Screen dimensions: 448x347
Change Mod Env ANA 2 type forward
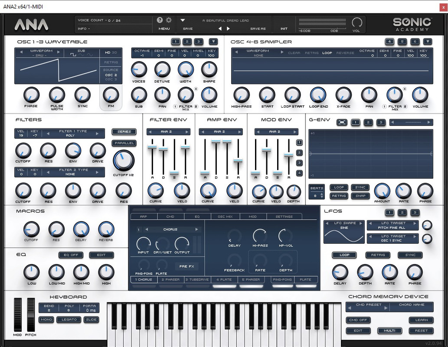pos(295,132)
